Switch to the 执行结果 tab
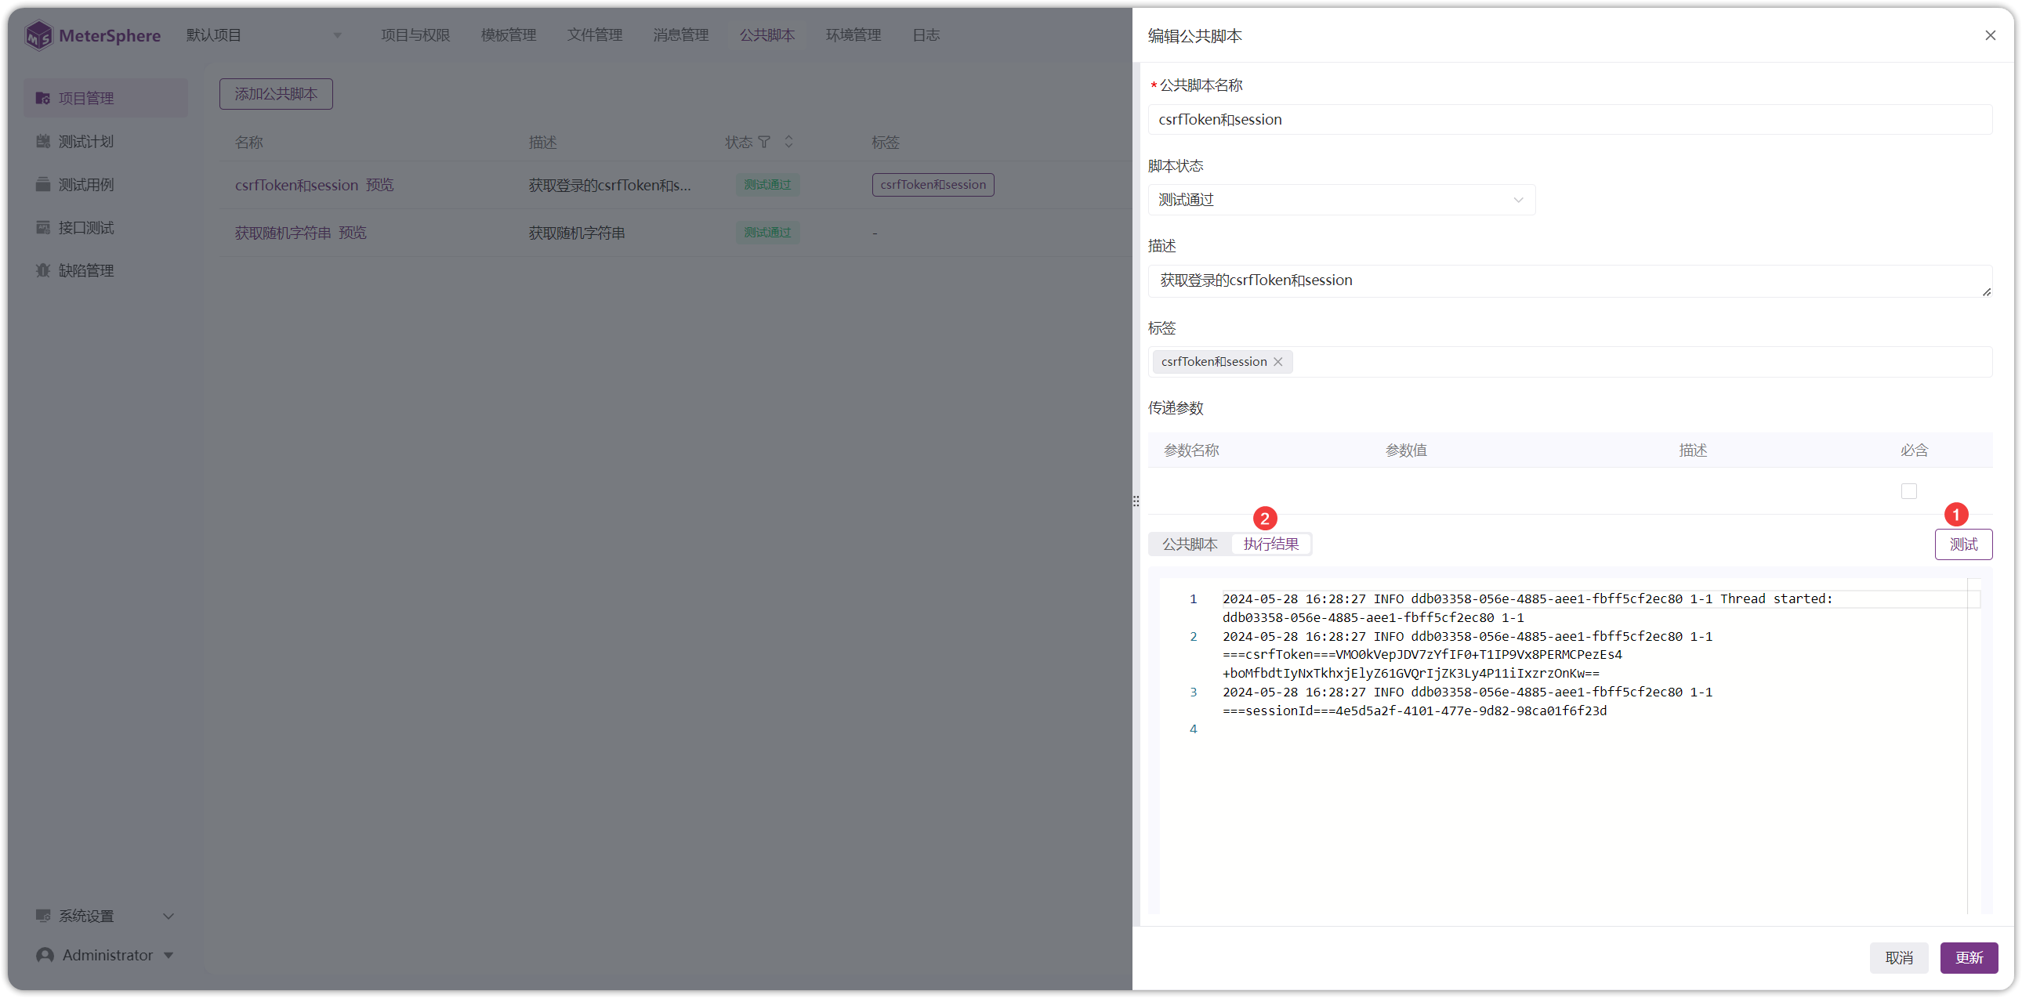This screenshot has height=998, width=2022. tap(1271, 544)
